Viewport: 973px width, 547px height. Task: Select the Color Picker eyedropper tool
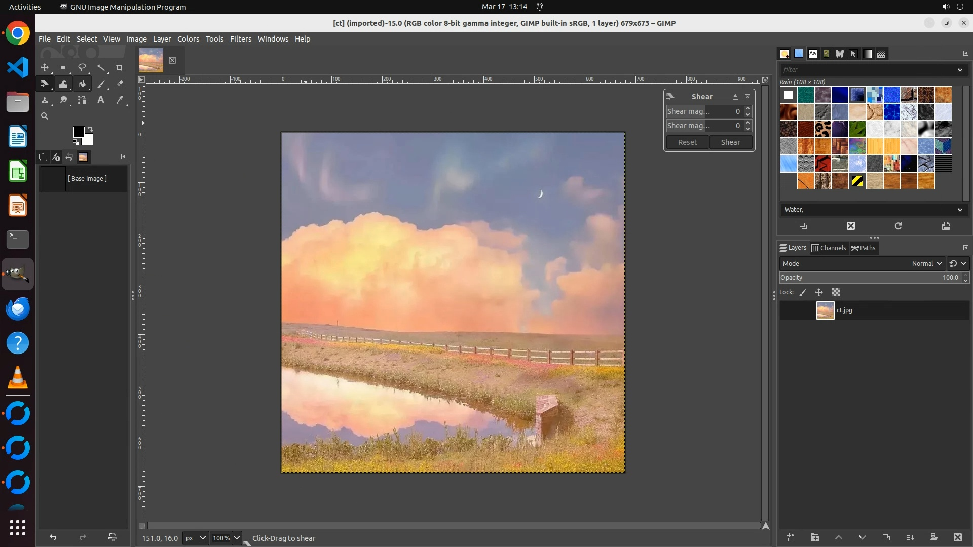(x=120, y=100)
